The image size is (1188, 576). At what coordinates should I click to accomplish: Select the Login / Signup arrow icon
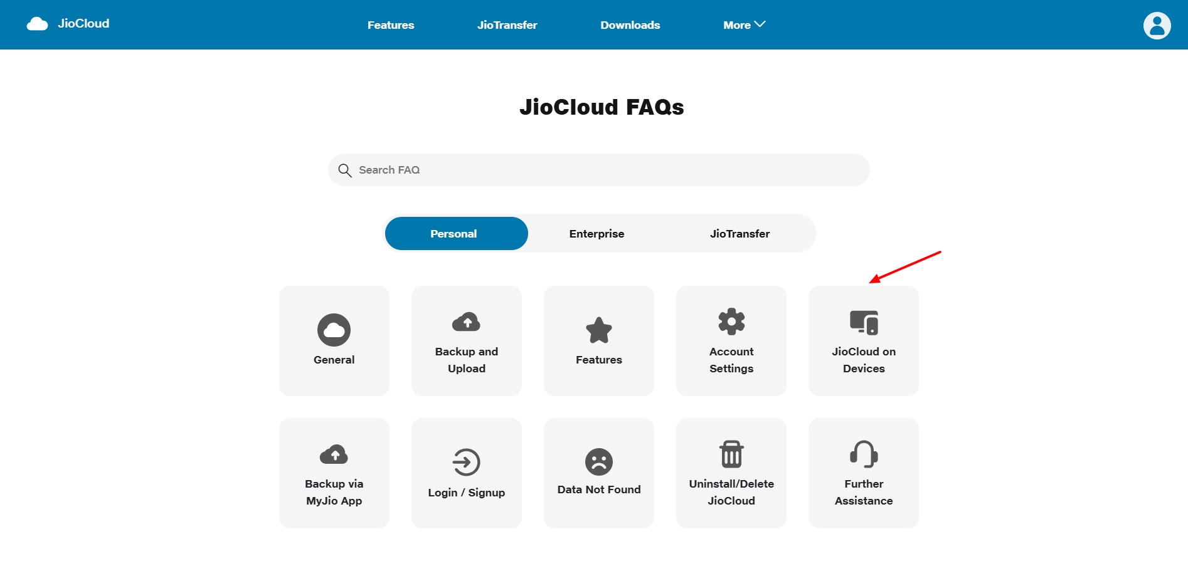point(466,463)
